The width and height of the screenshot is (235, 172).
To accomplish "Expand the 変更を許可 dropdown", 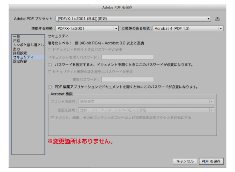I will point(146,110).
